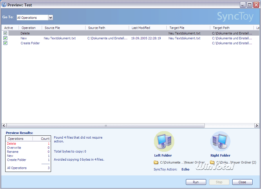The width and height of the screenshot is (261, 189).
Task: Click the folder icon beside the left Neuer Ordner path
Action: 156,162
